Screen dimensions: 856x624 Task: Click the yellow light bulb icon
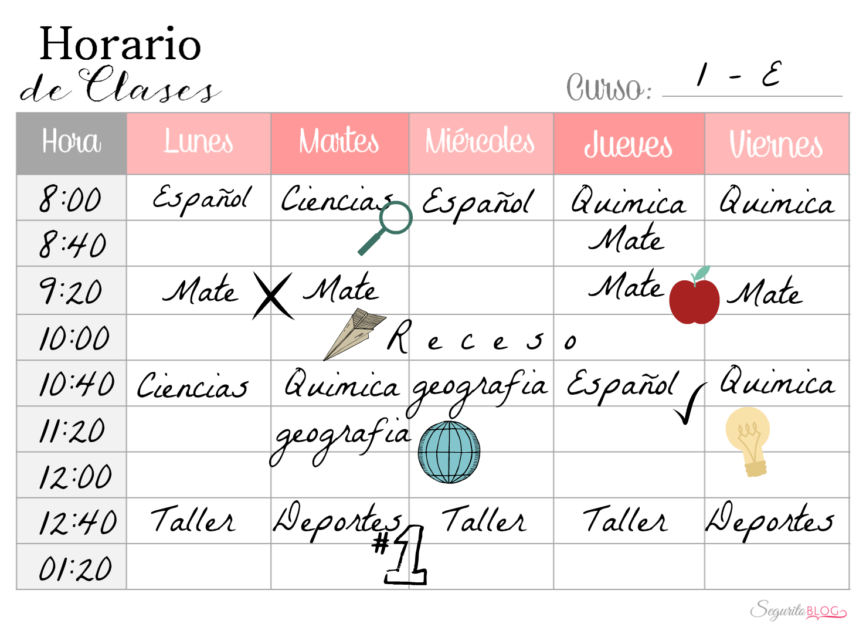coord(748,442)
